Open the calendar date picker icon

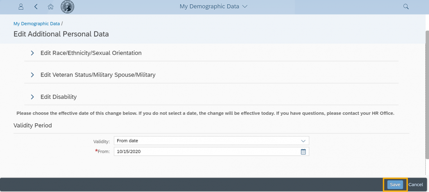pyautogui.click(x=303, y=152)
